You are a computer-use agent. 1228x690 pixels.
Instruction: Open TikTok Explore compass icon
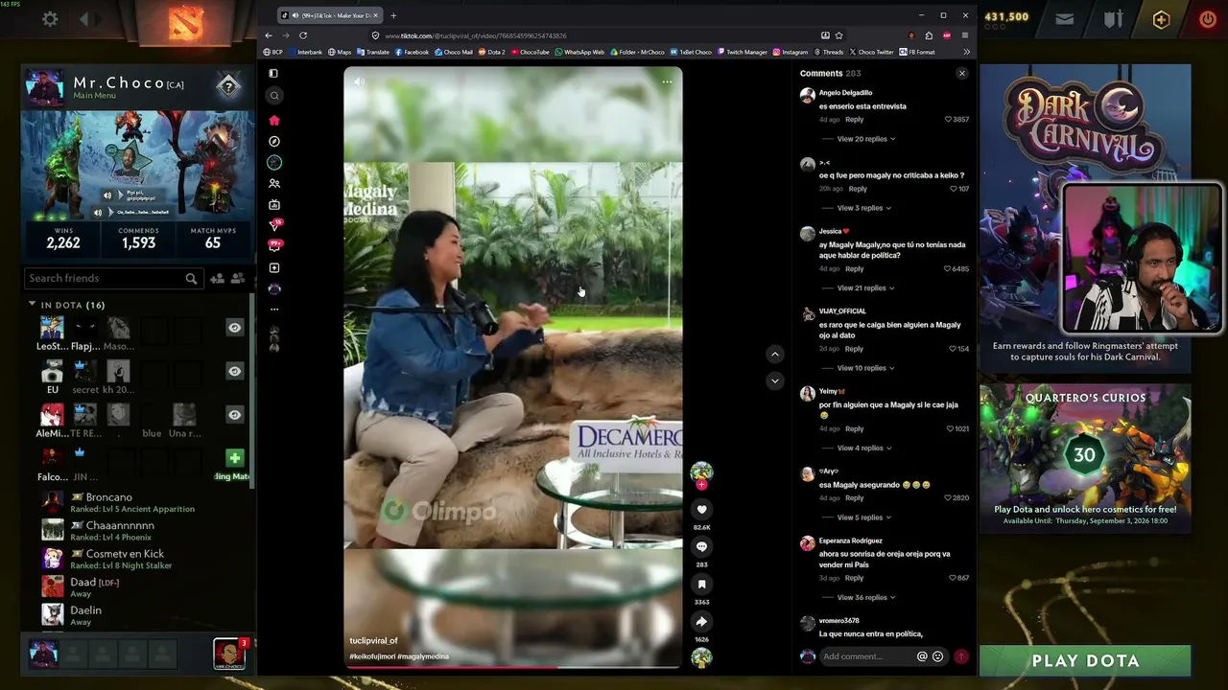(x=274, y=141)
